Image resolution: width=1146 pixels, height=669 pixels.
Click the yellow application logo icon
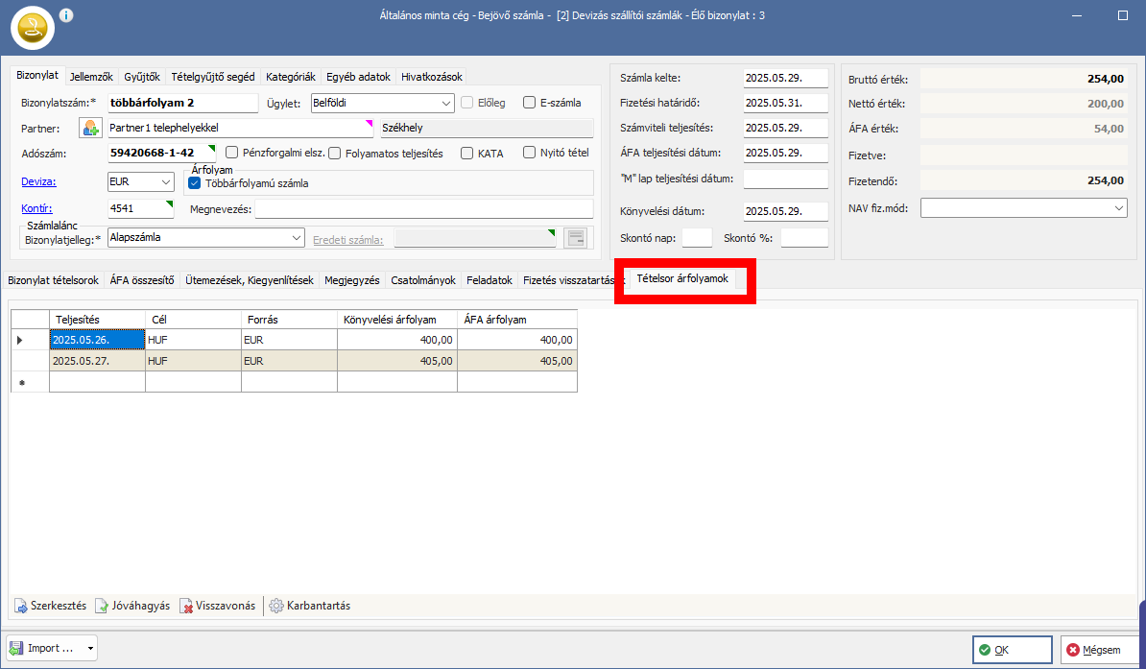point(33,28)
